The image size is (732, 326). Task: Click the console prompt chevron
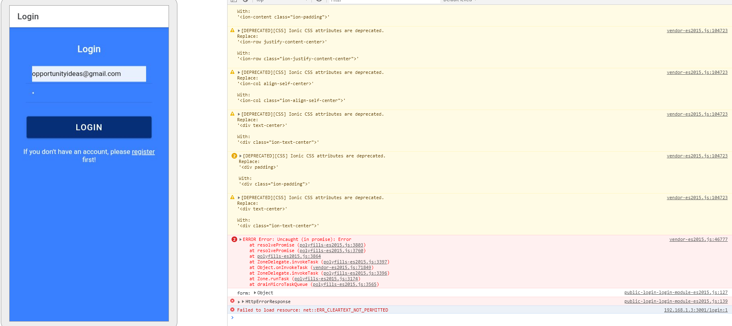232,318
